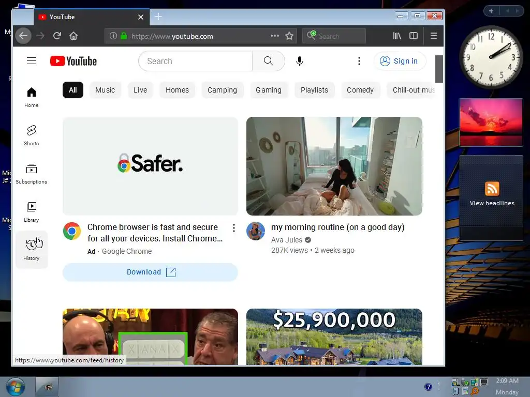Click the help question mark tray icon
Screen dimensions: 530x397
click(x=428, y=387)
